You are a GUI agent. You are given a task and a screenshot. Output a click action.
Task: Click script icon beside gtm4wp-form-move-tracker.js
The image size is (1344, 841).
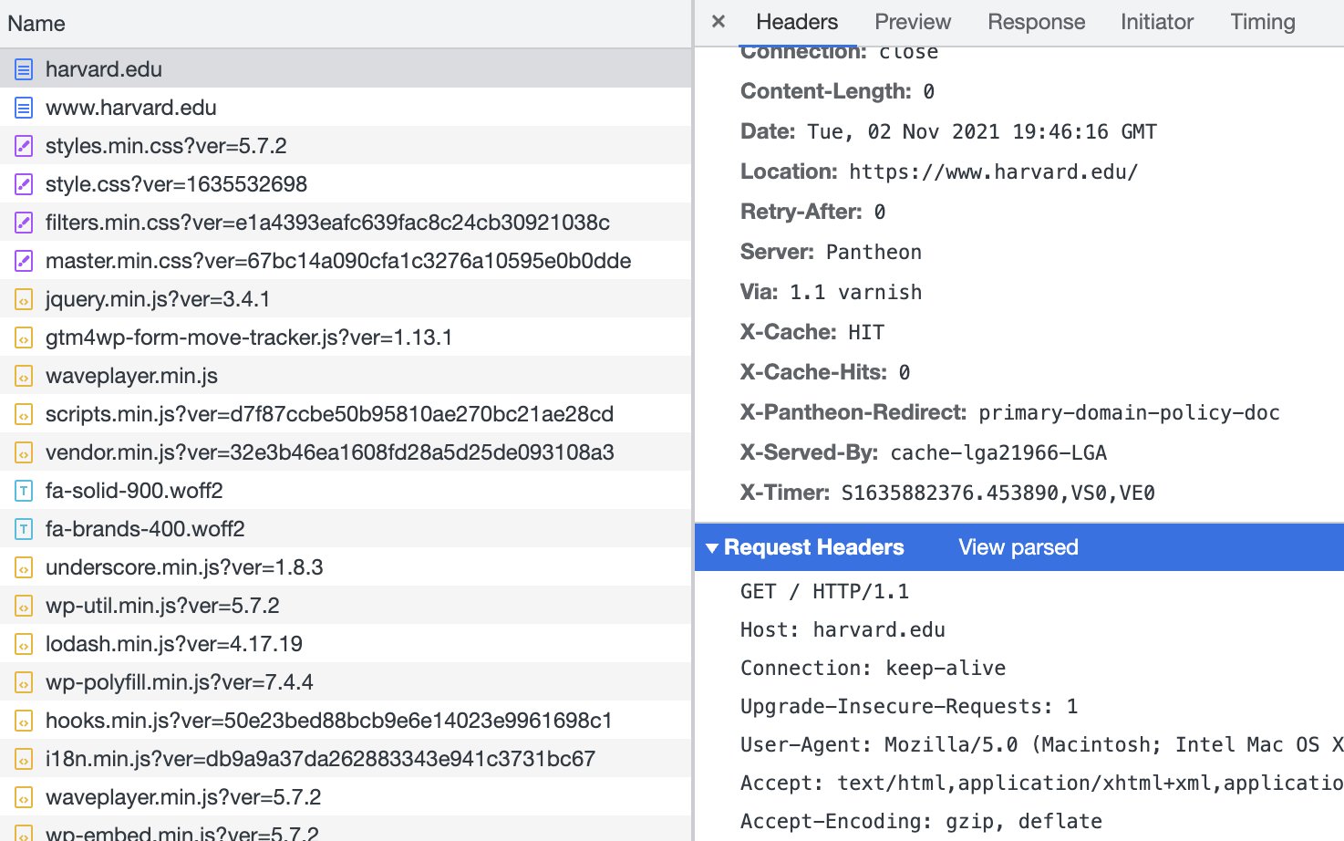[x=24, y=337]
